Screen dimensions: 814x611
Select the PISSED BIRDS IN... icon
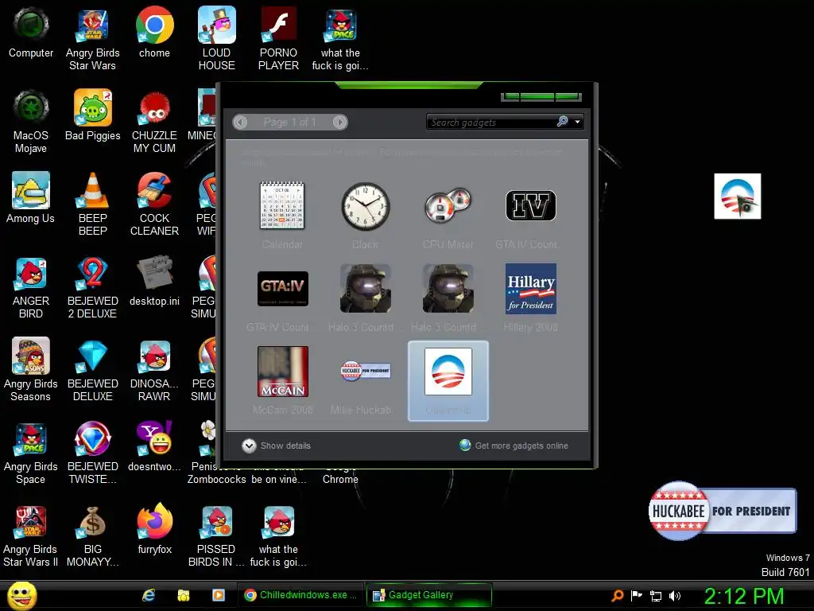click(x=216, y=535)
